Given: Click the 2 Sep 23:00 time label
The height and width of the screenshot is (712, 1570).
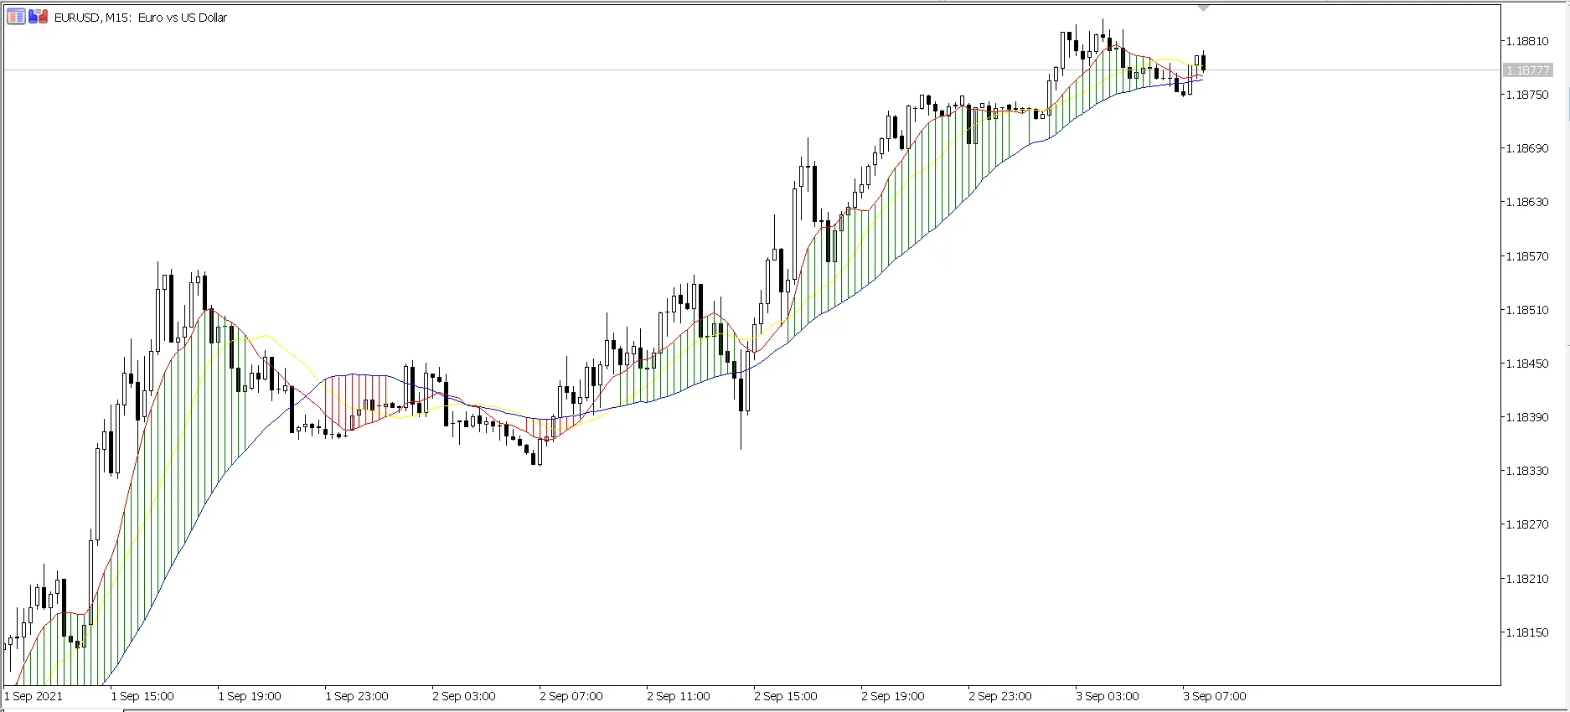Looking at the screenshot, I should click(1000, 696).
